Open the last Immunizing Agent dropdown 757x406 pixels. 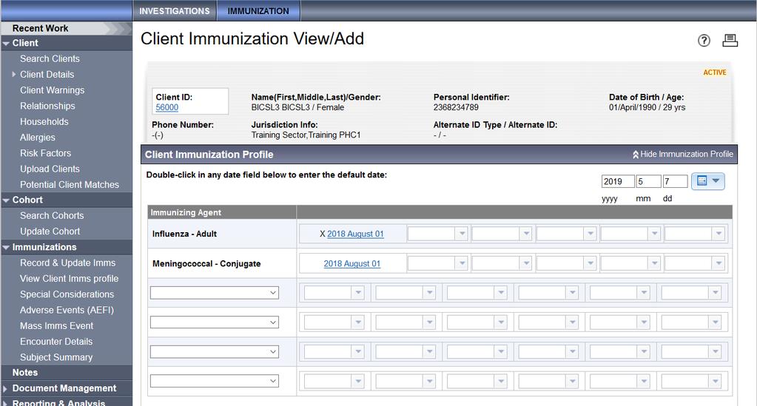(215, 381)
